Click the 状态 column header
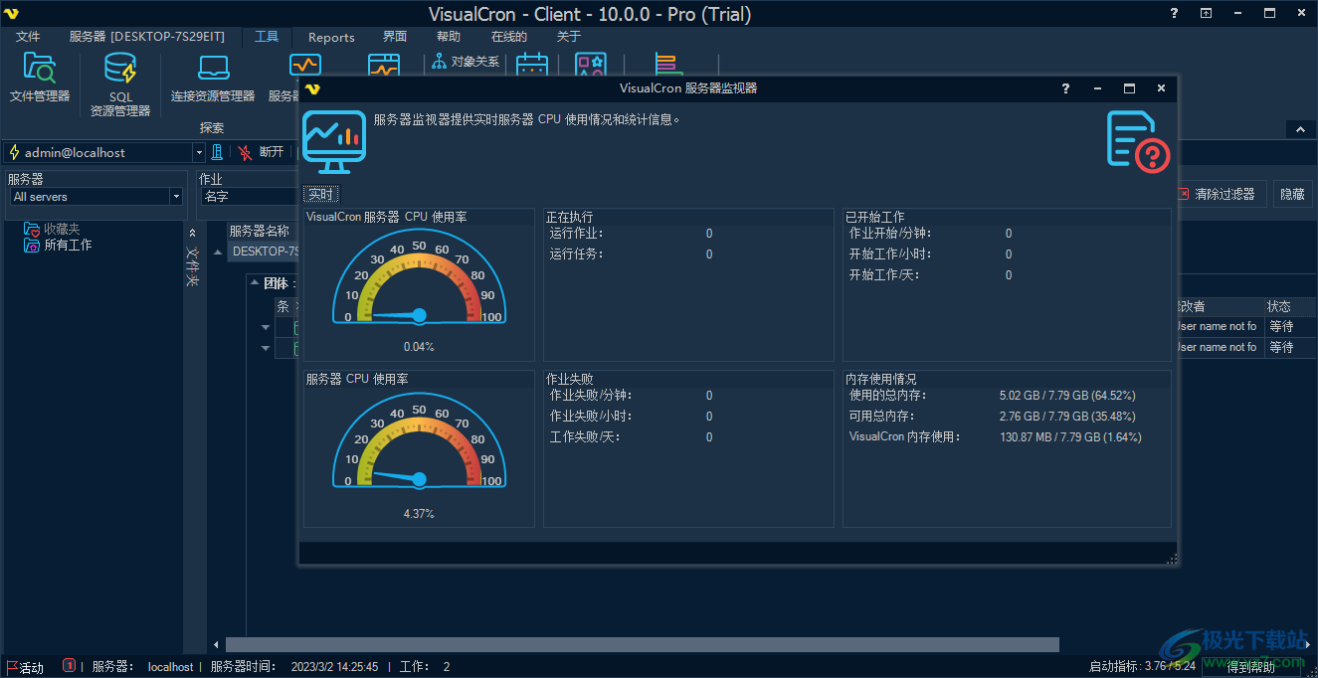The image size is (1318, 678). (1289, 306)
